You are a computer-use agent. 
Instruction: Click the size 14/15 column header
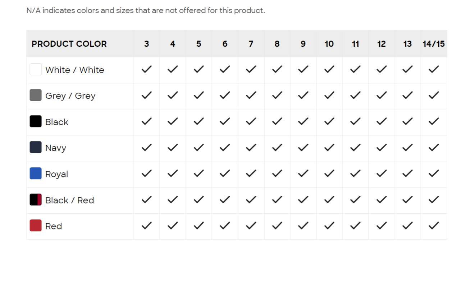(434, 44)
